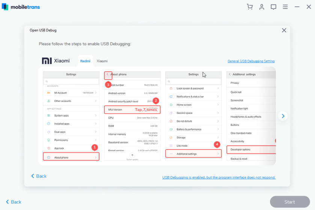The image size is (315, 210).
Task: Switch to the Redmi tab
Action: coord(85,61)
